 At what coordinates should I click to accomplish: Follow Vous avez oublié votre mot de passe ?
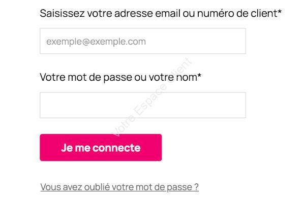(x=119, y=187)
